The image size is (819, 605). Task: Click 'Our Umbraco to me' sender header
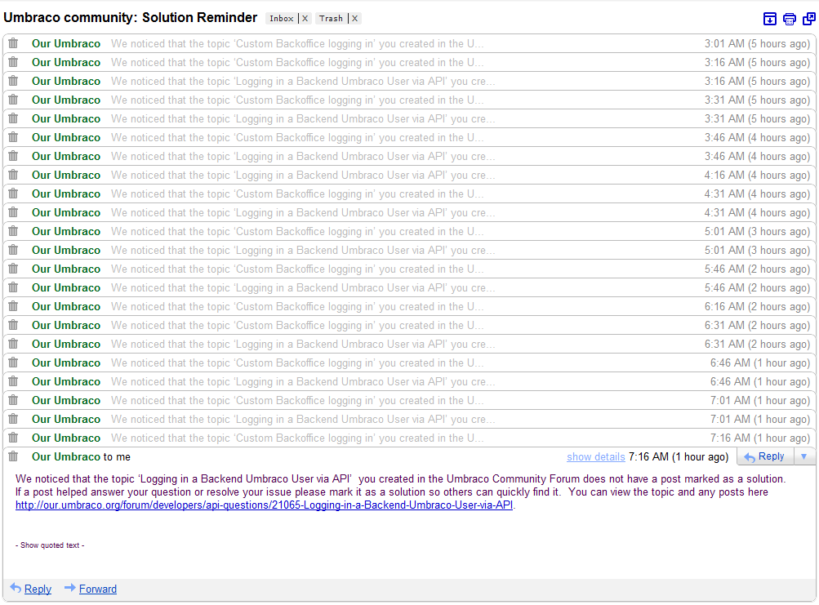click(x=81, y=457)
